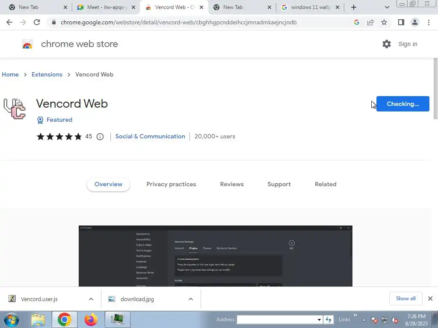Screen dimensions: 438x328
Task: Click the address bar URL
Action: click(178, 22)
